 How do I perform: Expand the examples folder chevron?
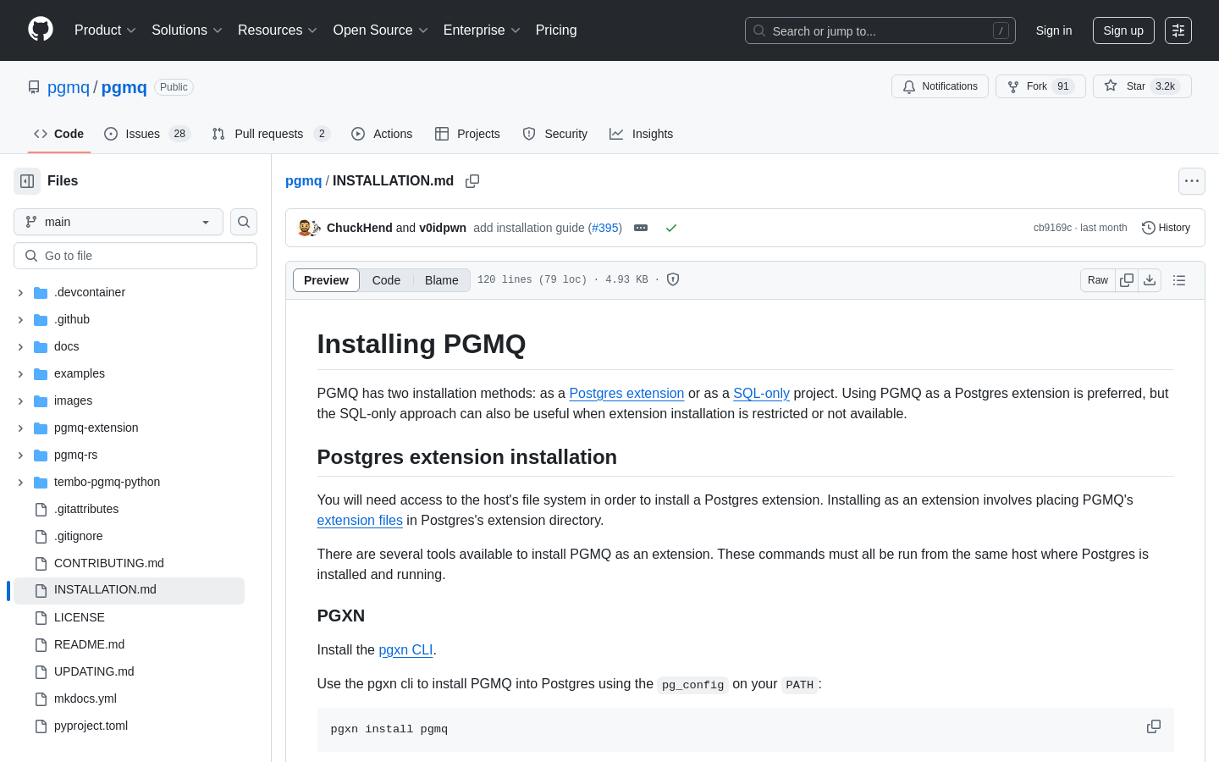20,373
